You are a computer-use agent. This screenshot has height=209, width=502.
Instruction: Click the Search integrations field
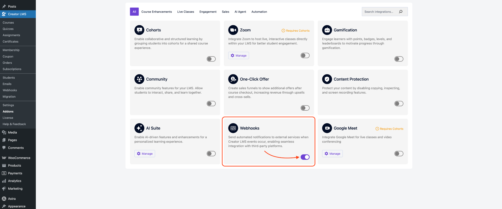pyautogui.click(x=385, y=12)
